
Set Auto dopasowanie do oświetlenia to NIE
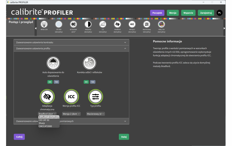point(50,82)
